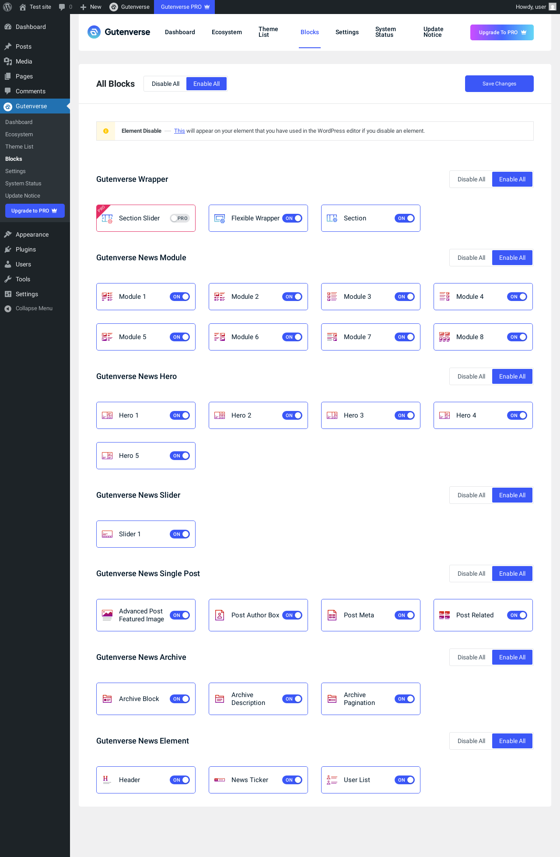The height and width of the screenshot is (857, 560).
Task: Click Enable All for Gutenverse Wrapper
Action: tap(512, 179)
